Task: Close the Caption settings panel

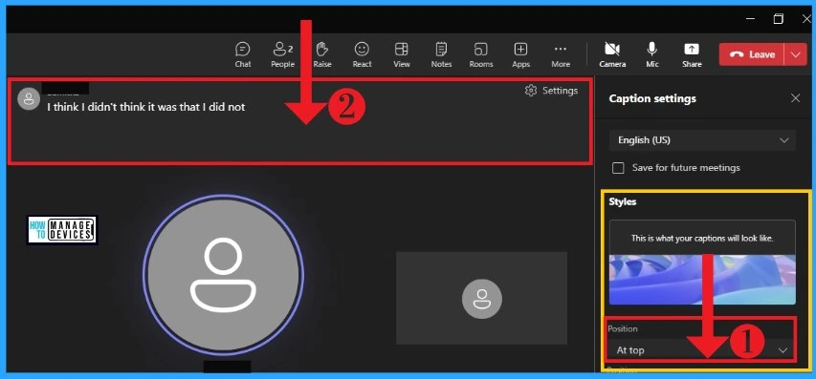Action: pyautogui.click(x=795, y=98)
